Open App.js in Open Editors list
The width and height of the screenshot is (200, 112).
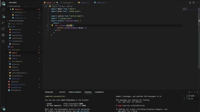click(24, 9)
